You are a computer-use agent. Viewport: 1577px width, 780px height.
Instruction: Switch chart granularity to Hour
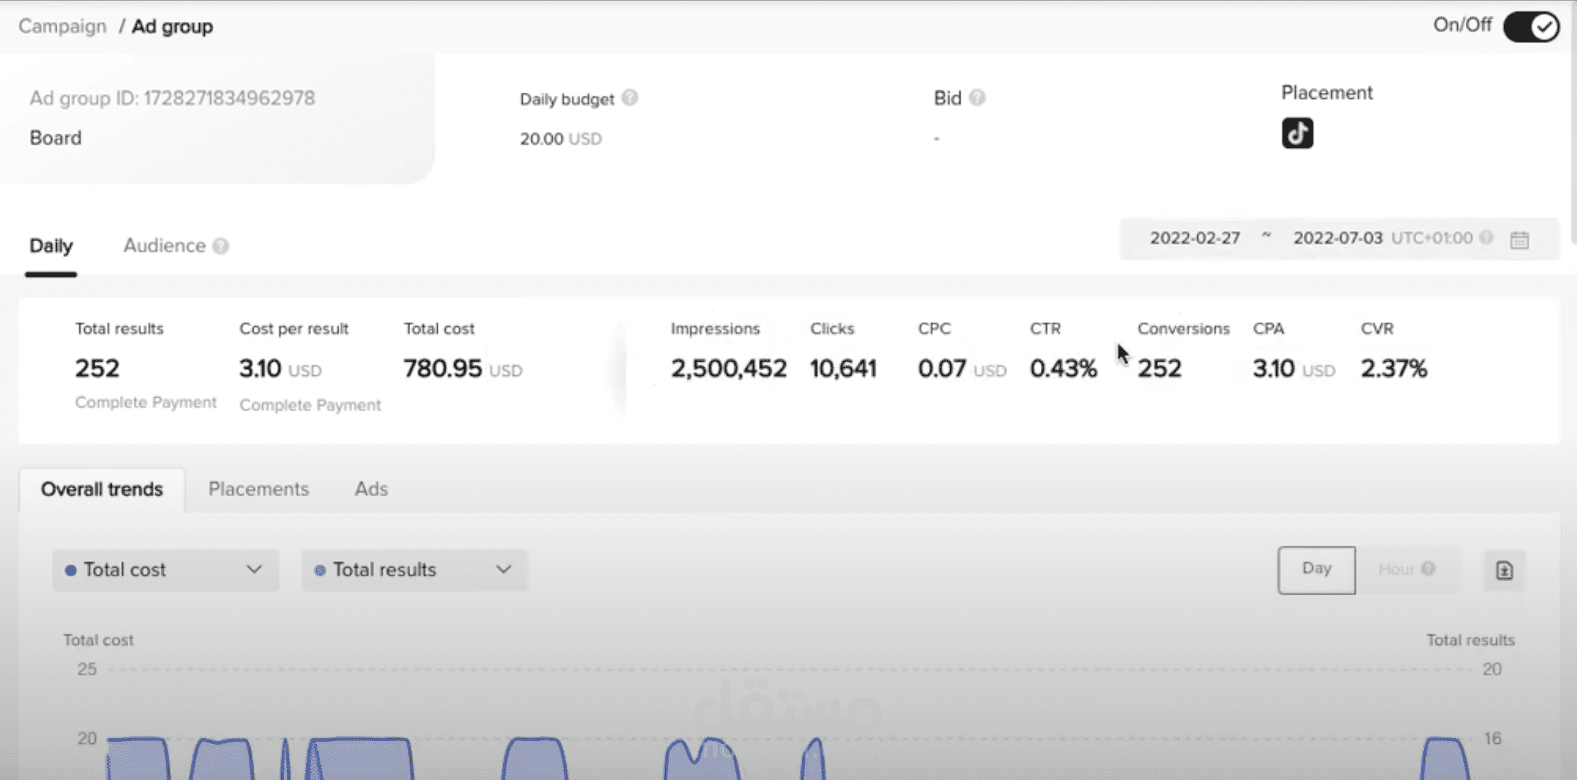coord(1396,569)
